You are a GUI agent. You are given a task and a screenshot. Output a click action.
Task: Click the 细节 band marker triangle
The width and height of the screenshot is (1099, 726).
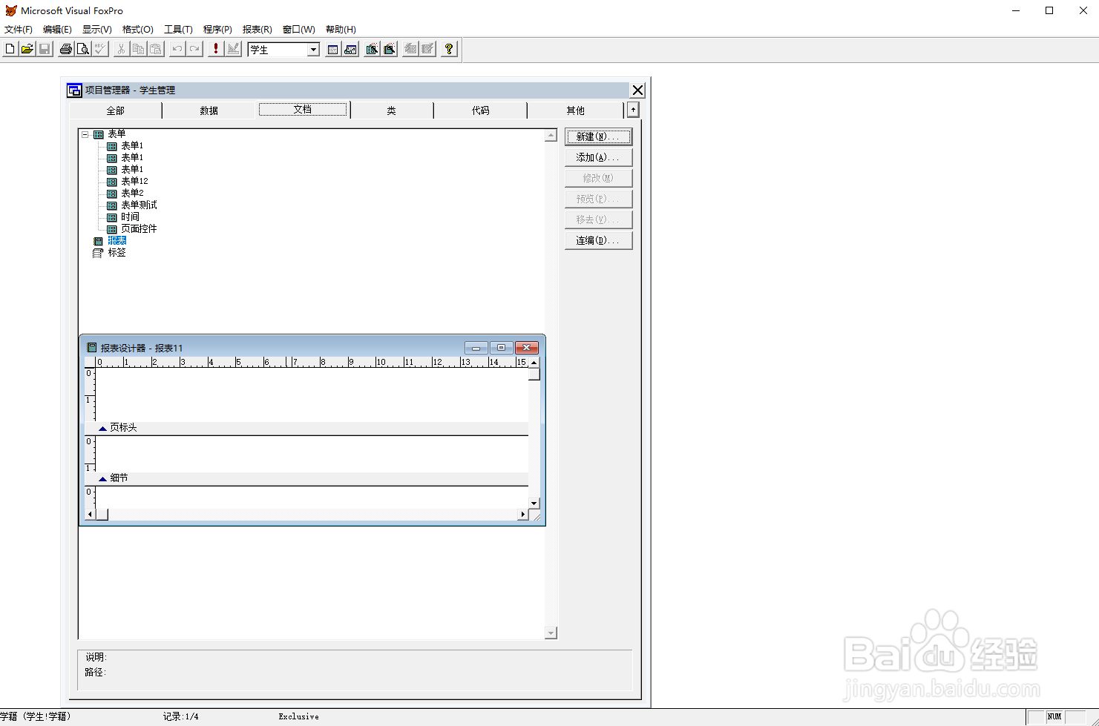point(102,478)
